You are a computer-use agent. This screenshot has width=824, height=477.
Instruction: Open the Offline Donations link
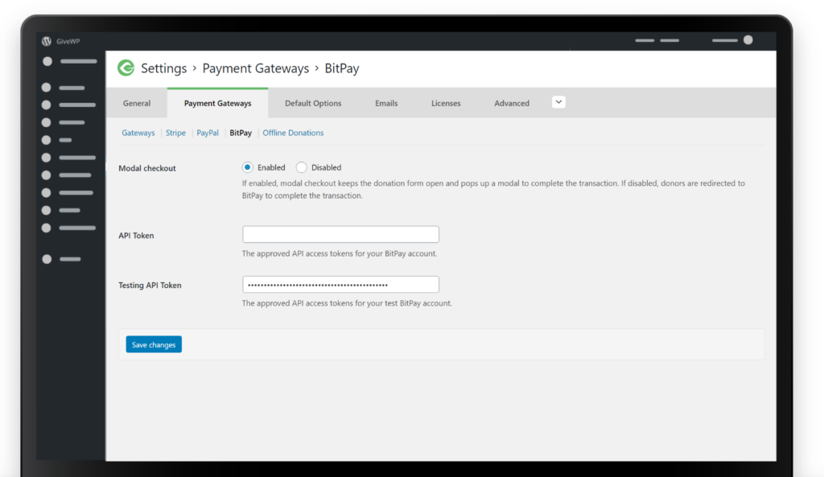(293, 133)
